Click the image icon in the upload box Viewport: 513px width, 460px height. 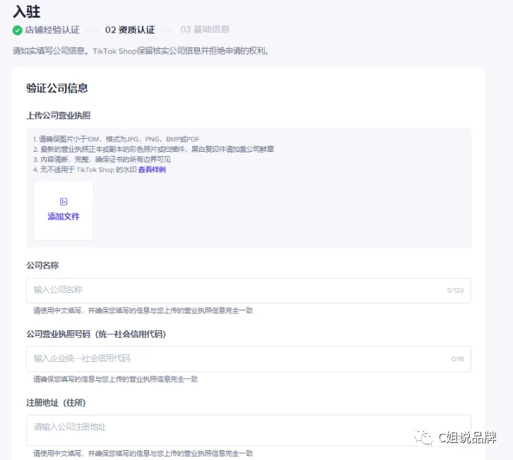(64, 202)
